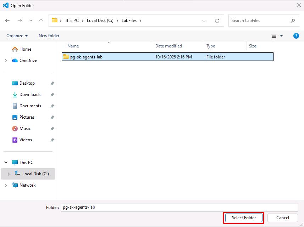Viewport: 304px width, 227px height.
Task: Click the Up one level arrow
Action: point(41,21)
